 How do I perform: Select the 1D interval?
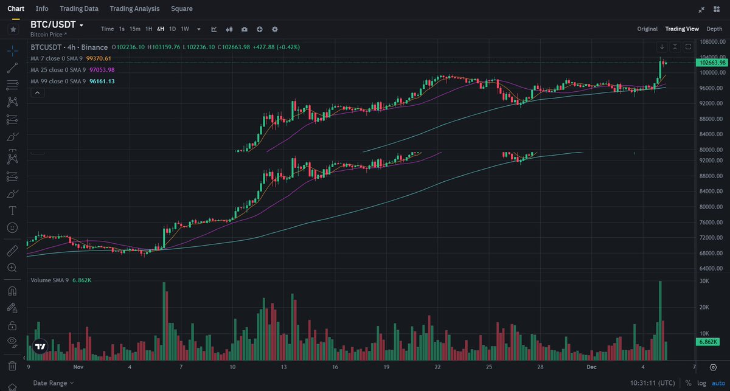[173, 29]
